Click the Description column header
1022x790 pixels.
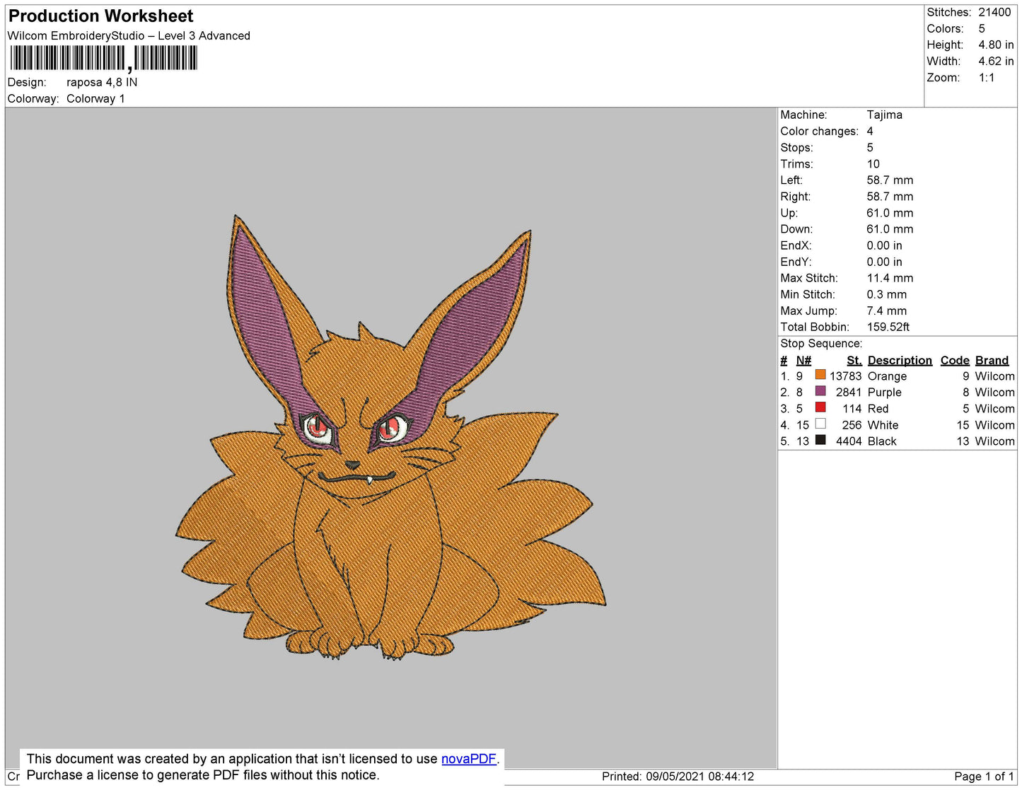coord(900,361)
